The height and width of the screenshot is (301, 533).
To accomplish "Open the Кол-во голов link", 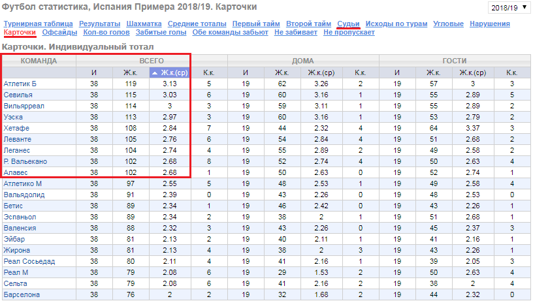I will (106, 32).
